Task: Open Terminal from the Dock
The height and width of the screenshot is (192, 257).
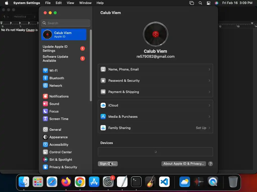Action: pyautogui.click(x=136, y=182)
